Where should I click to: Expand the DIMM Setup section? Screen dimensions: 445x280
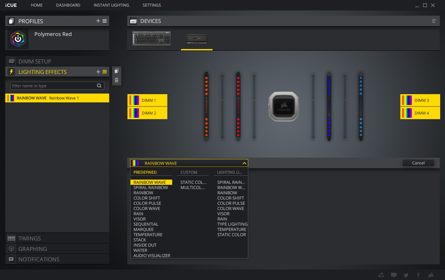34,61
